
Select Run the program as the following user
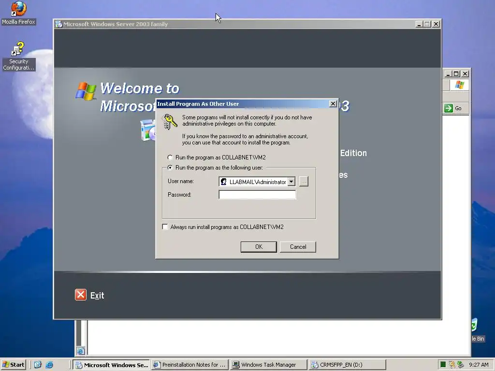point(170,167)
